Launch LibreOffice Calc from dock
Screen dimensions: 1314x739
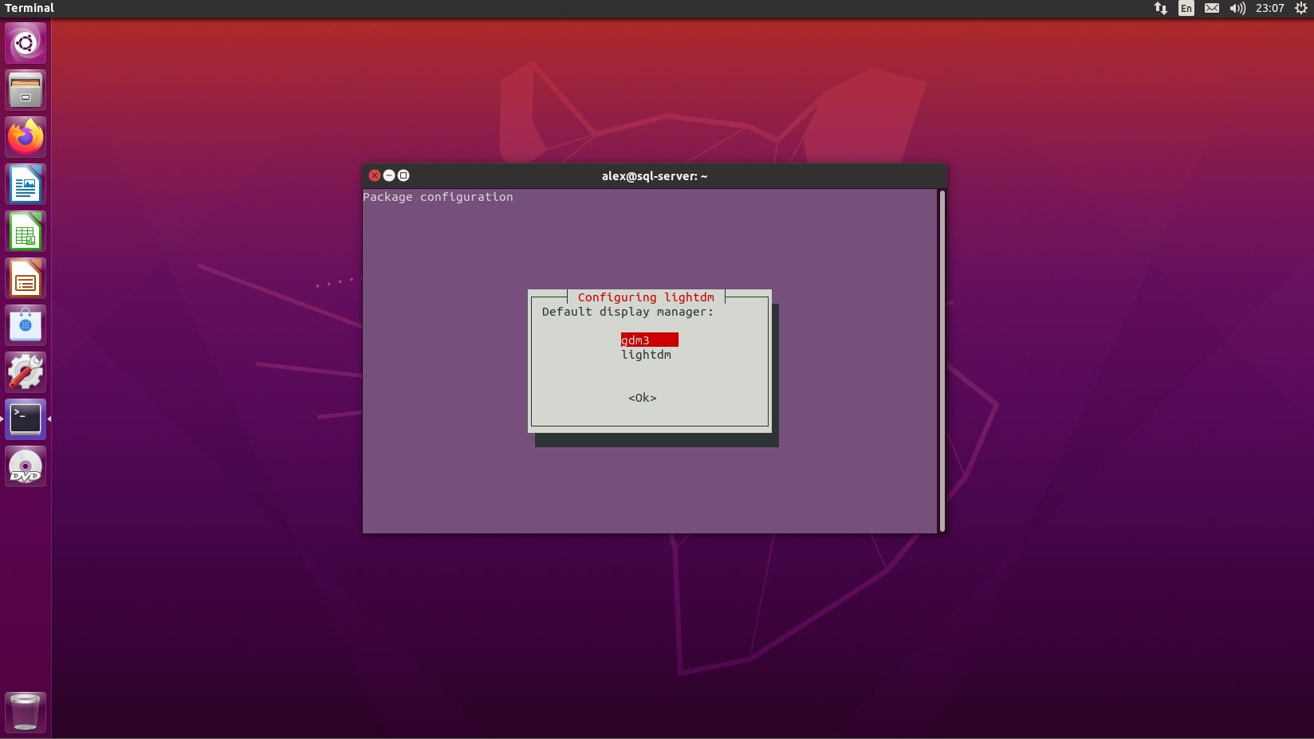click(26, 231)
